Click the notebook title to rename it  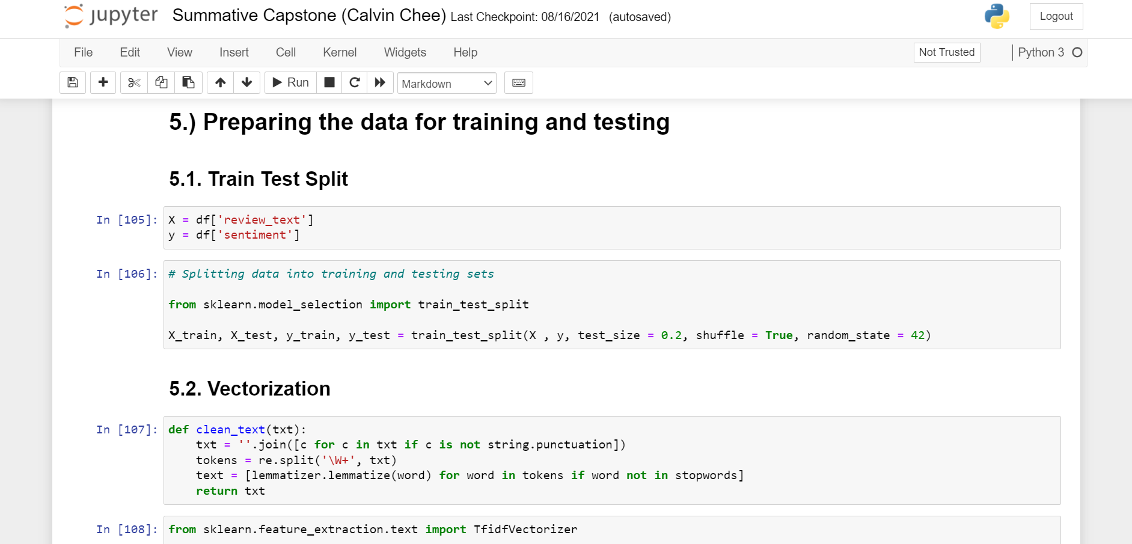tap(309, 16)
